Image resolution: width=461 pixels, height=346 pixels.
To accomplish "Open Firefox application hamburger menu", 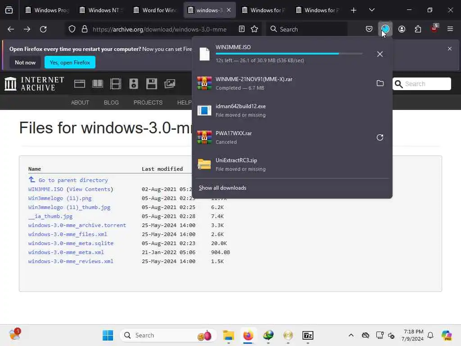I will pos(450,29).
